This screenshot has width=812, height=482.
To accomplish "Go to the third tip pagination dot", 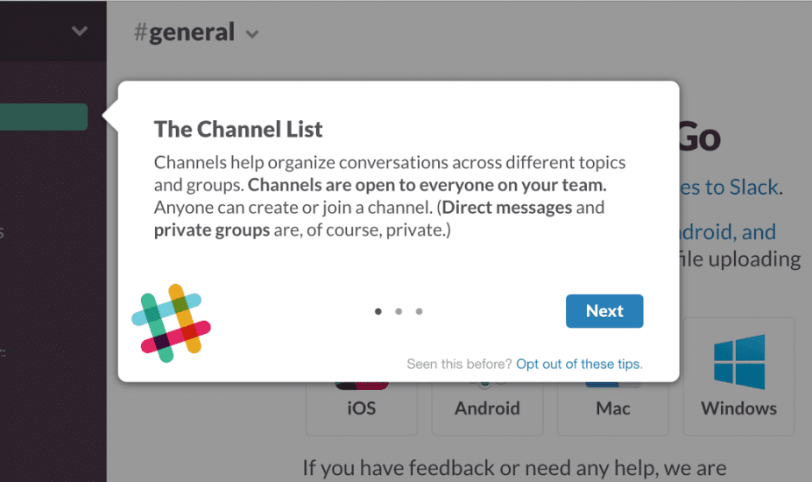I will coord(419,311).
